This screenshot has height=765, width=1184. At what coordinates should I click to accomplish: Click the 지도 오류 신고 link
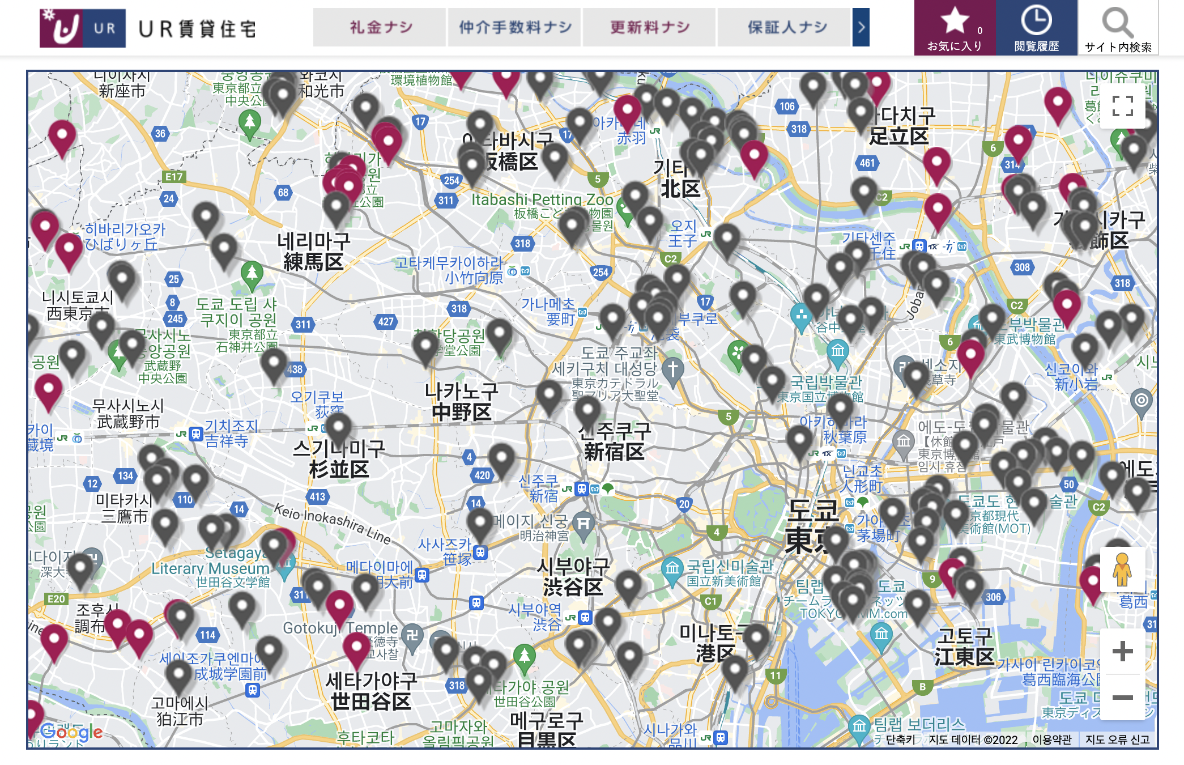coord(1117,739)
